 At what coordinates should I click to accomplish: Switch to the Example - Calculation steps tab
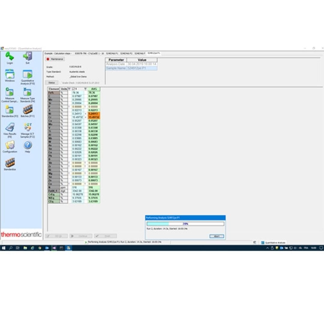[58, 53]
